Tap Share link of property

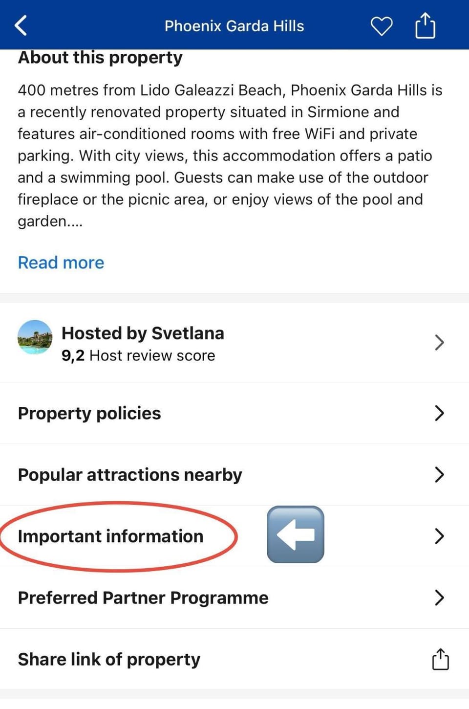pyautogui.click(x=109, y=660)
